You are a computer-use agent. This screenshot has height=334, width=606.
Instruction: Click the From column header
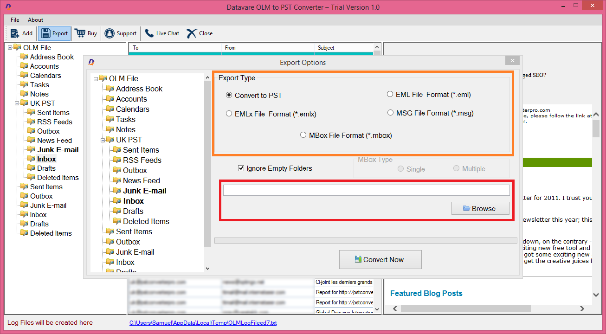click(x=268, y=47)
